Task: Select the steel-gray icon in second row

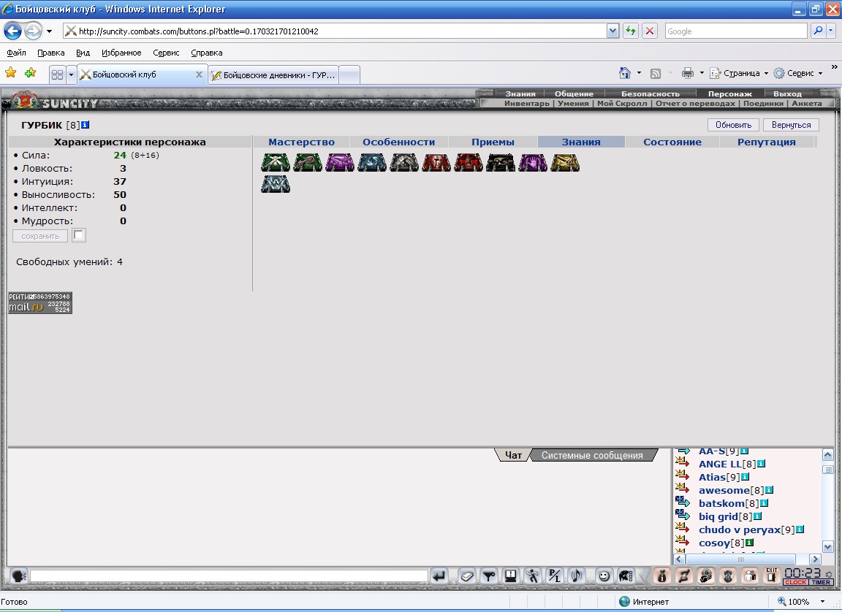Action: click(276, 184)
